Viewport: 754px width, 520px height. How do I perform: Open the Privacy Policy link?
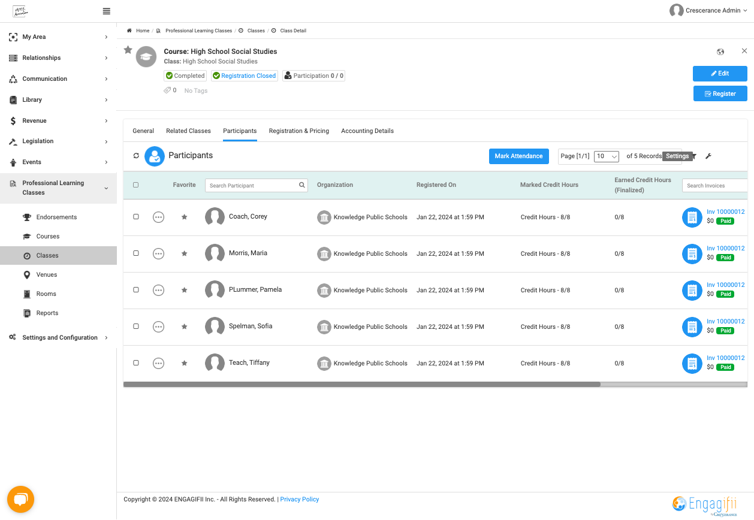(x=300, y=500)
